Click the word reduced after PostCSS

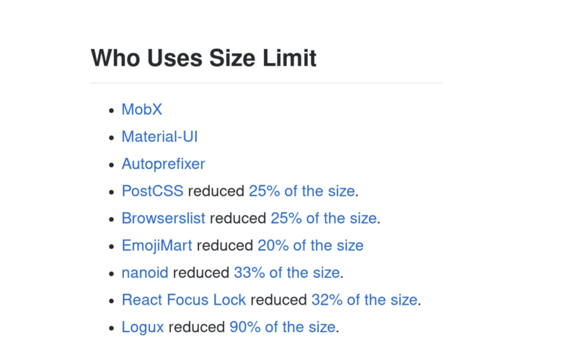[x=216, y=191]
